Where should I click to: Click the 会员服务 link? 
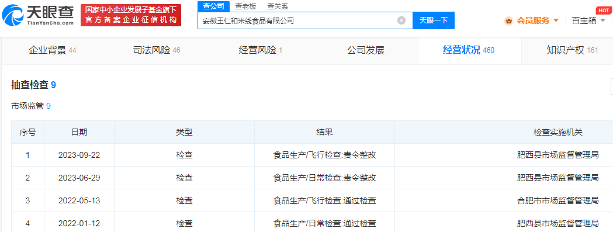(533, 20)
